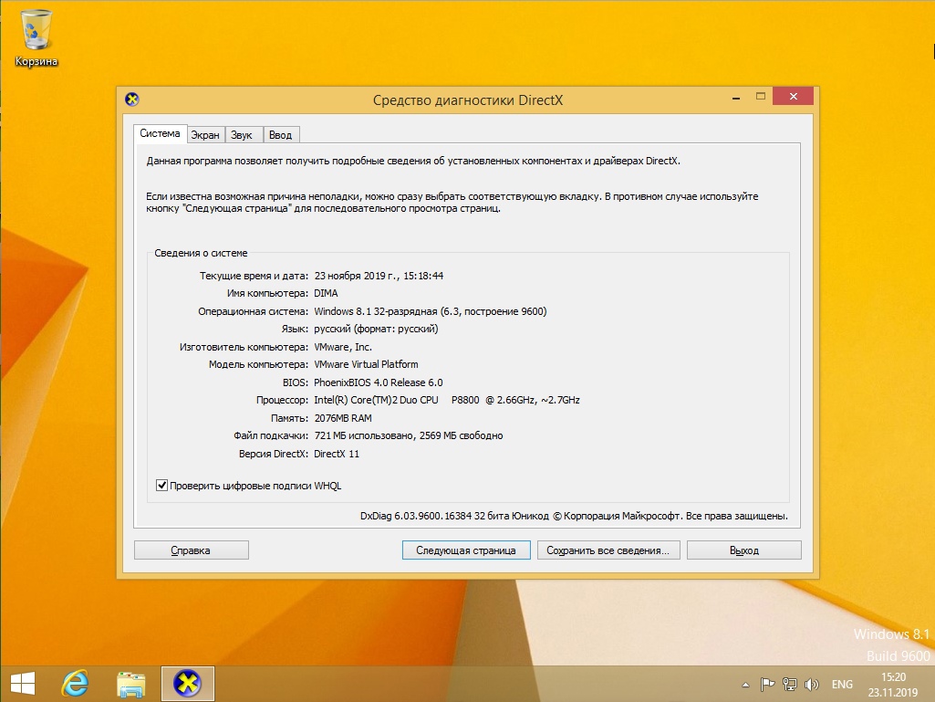Open help with the Справка button
Image resolution: width=935 pixels, height=702 pixels.
[191, 550]
